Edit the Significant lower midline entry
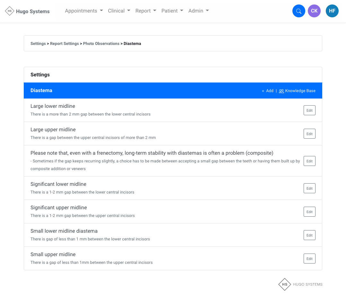The image size is (346, 294). [309, 188]
